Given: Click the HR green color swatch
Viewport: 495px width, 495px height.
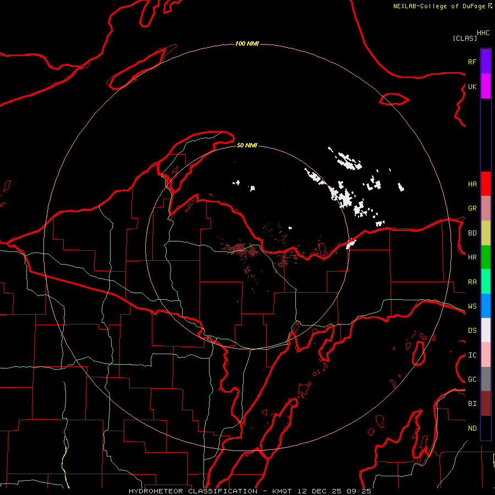Looking at the screenshot, I should pos(486,257).
